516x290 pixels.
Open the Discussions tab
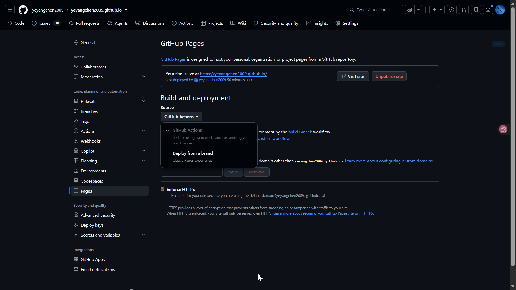click(150, 23)
